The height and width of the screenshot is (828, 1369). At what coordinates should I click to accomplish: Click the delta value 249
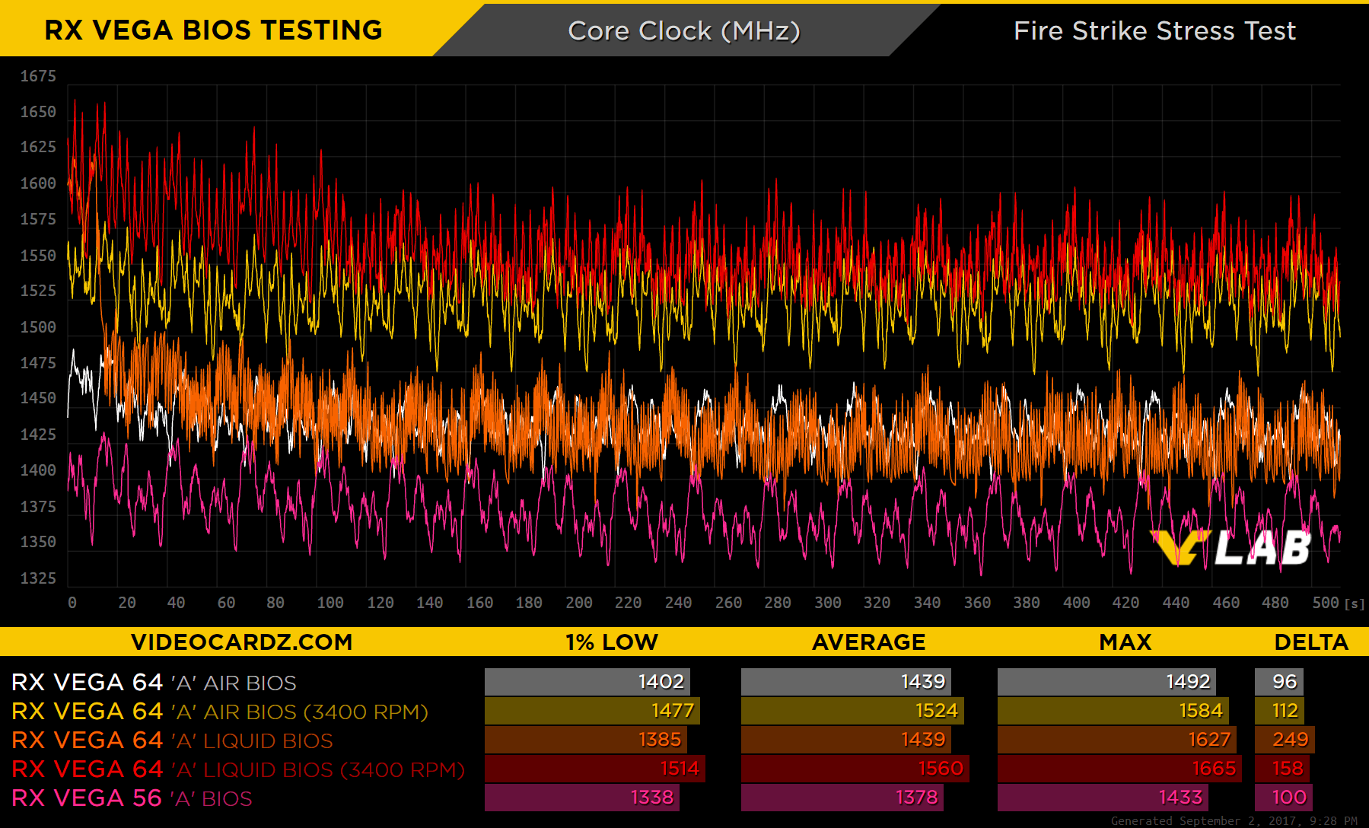click(1291, 740)
